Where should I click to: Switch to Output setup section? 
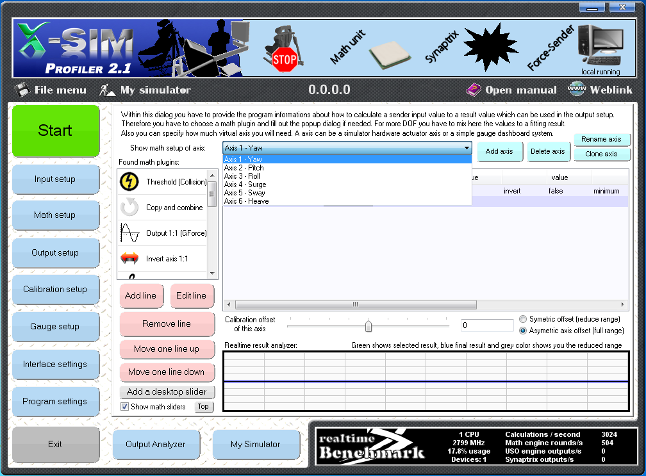click(x=56, y=253)
